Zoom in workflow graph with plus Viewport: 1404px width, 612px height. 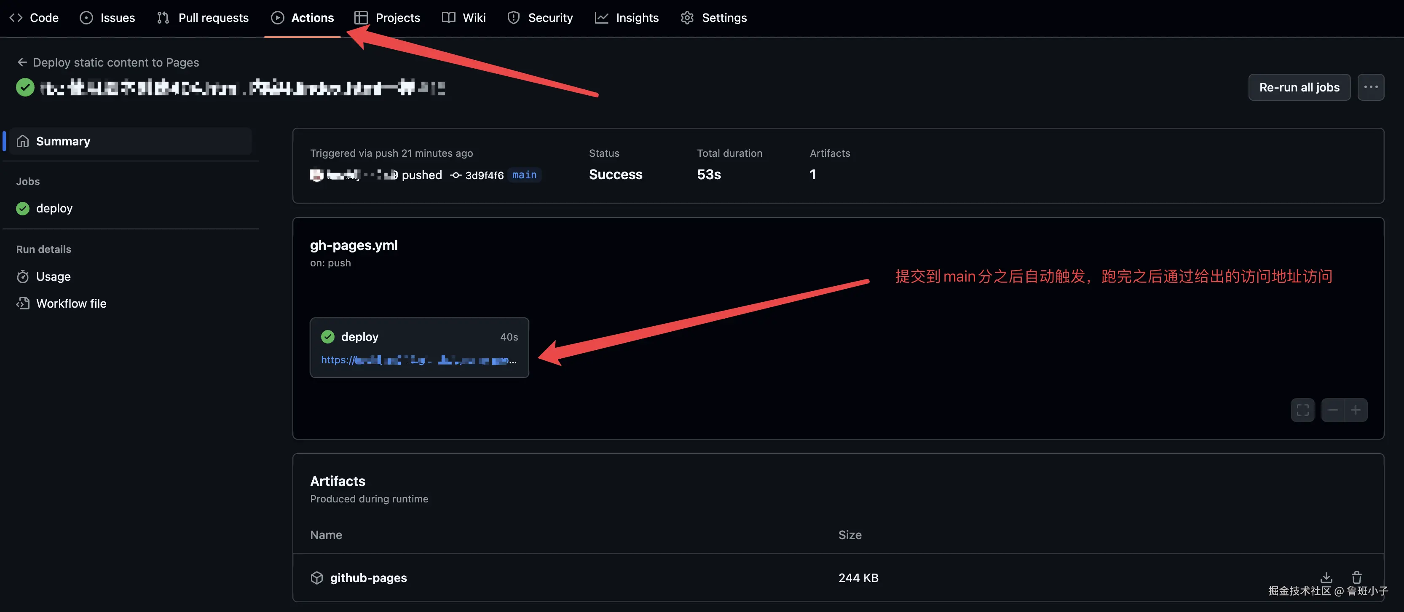point(1356,410)
